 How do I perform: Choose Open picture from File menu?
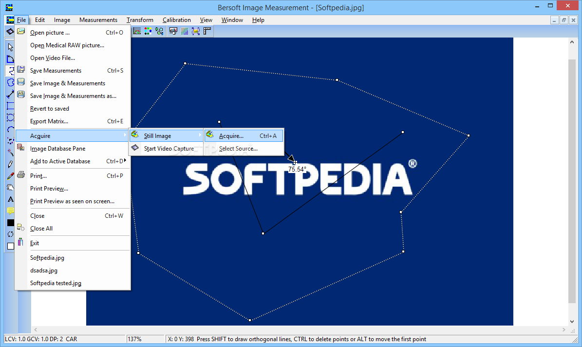tap(73, 32)
